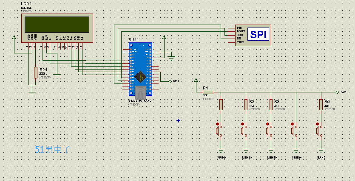
Task: Select the unlabeled resistor above FREQ- button
Action: 221,105
